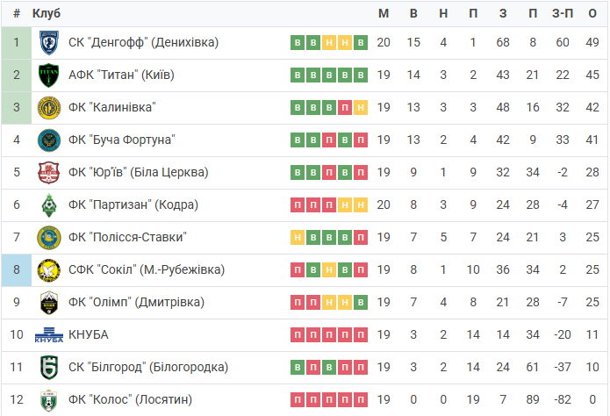This screenshot has width=610, height=416.
Task: Click the Bucha Fortuna club logo
Action: (49, 140)
